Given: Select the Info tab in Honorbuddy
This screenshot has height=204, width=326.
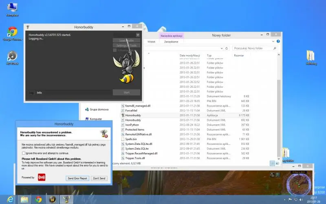Looking at the screenshot, I should click(x=40, y=93).
